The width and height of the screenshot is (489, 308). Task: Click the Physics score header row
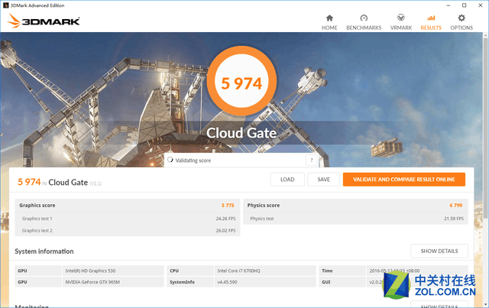click(355, 206)
